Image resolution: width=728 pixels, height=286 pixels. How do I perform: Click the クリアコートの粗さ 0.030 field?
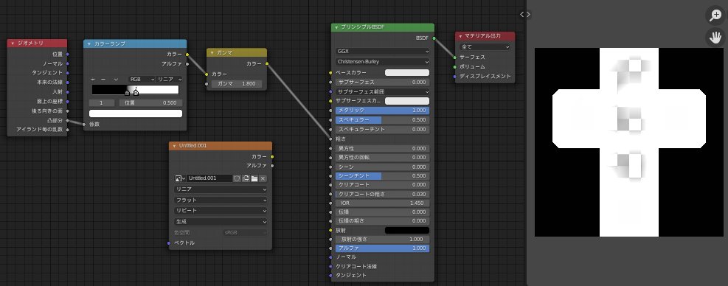pyautogui.click(x=383, y=194)
